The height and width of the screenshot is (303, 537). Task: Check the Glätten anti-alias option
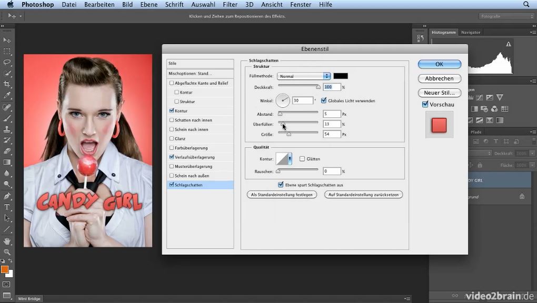[302, 158]
